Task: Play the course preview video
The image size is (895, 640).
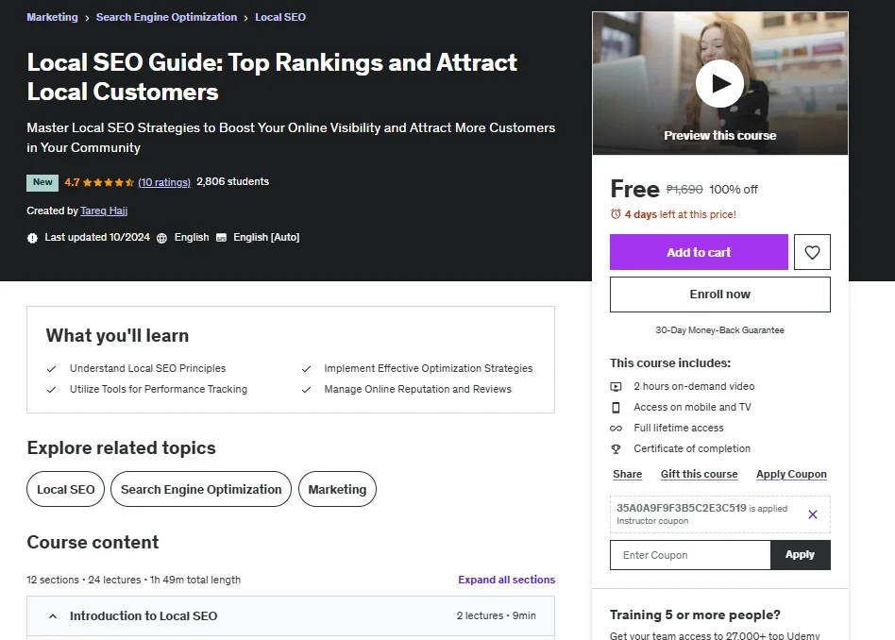Action: click(x=719, y=83)
